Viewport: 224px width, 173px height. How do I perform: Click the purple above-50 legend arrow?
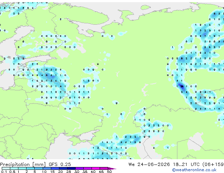pos(112,168)
